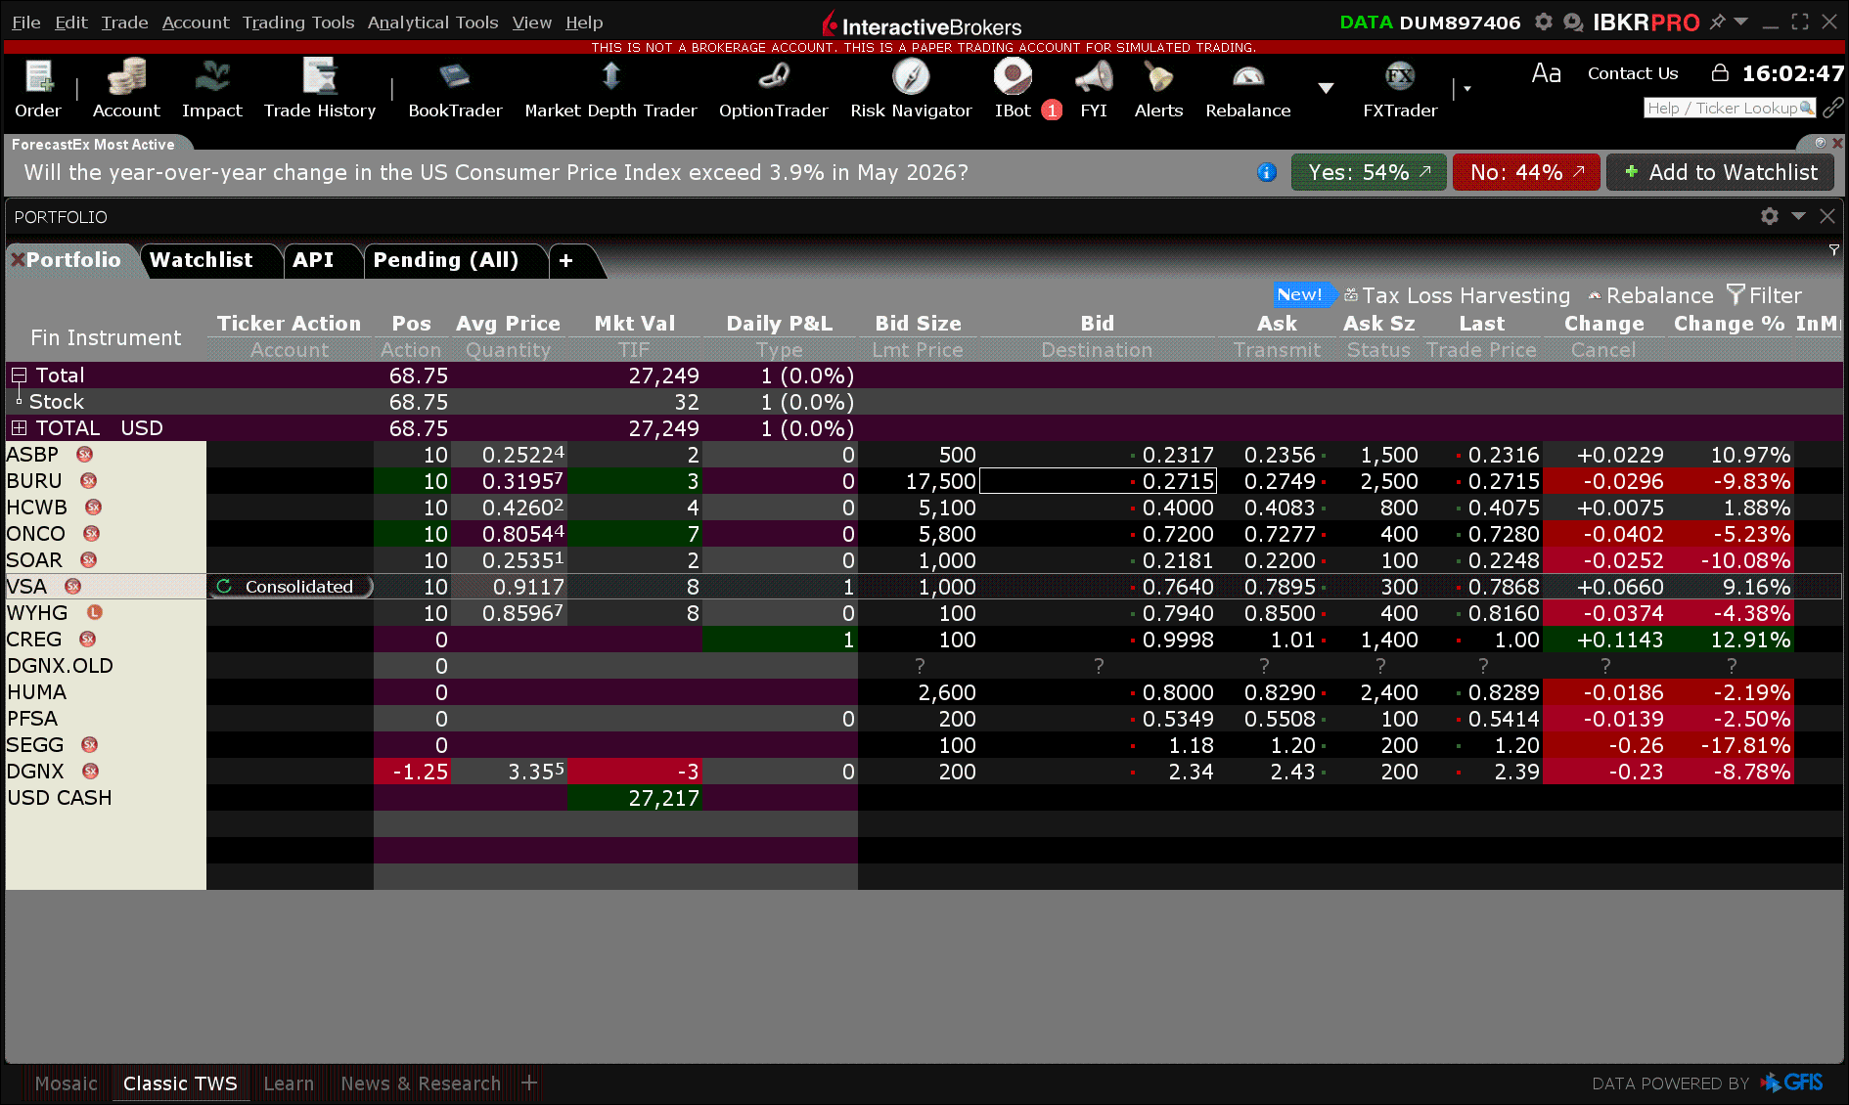Open Alerts bell icon

coord(1158,88)
